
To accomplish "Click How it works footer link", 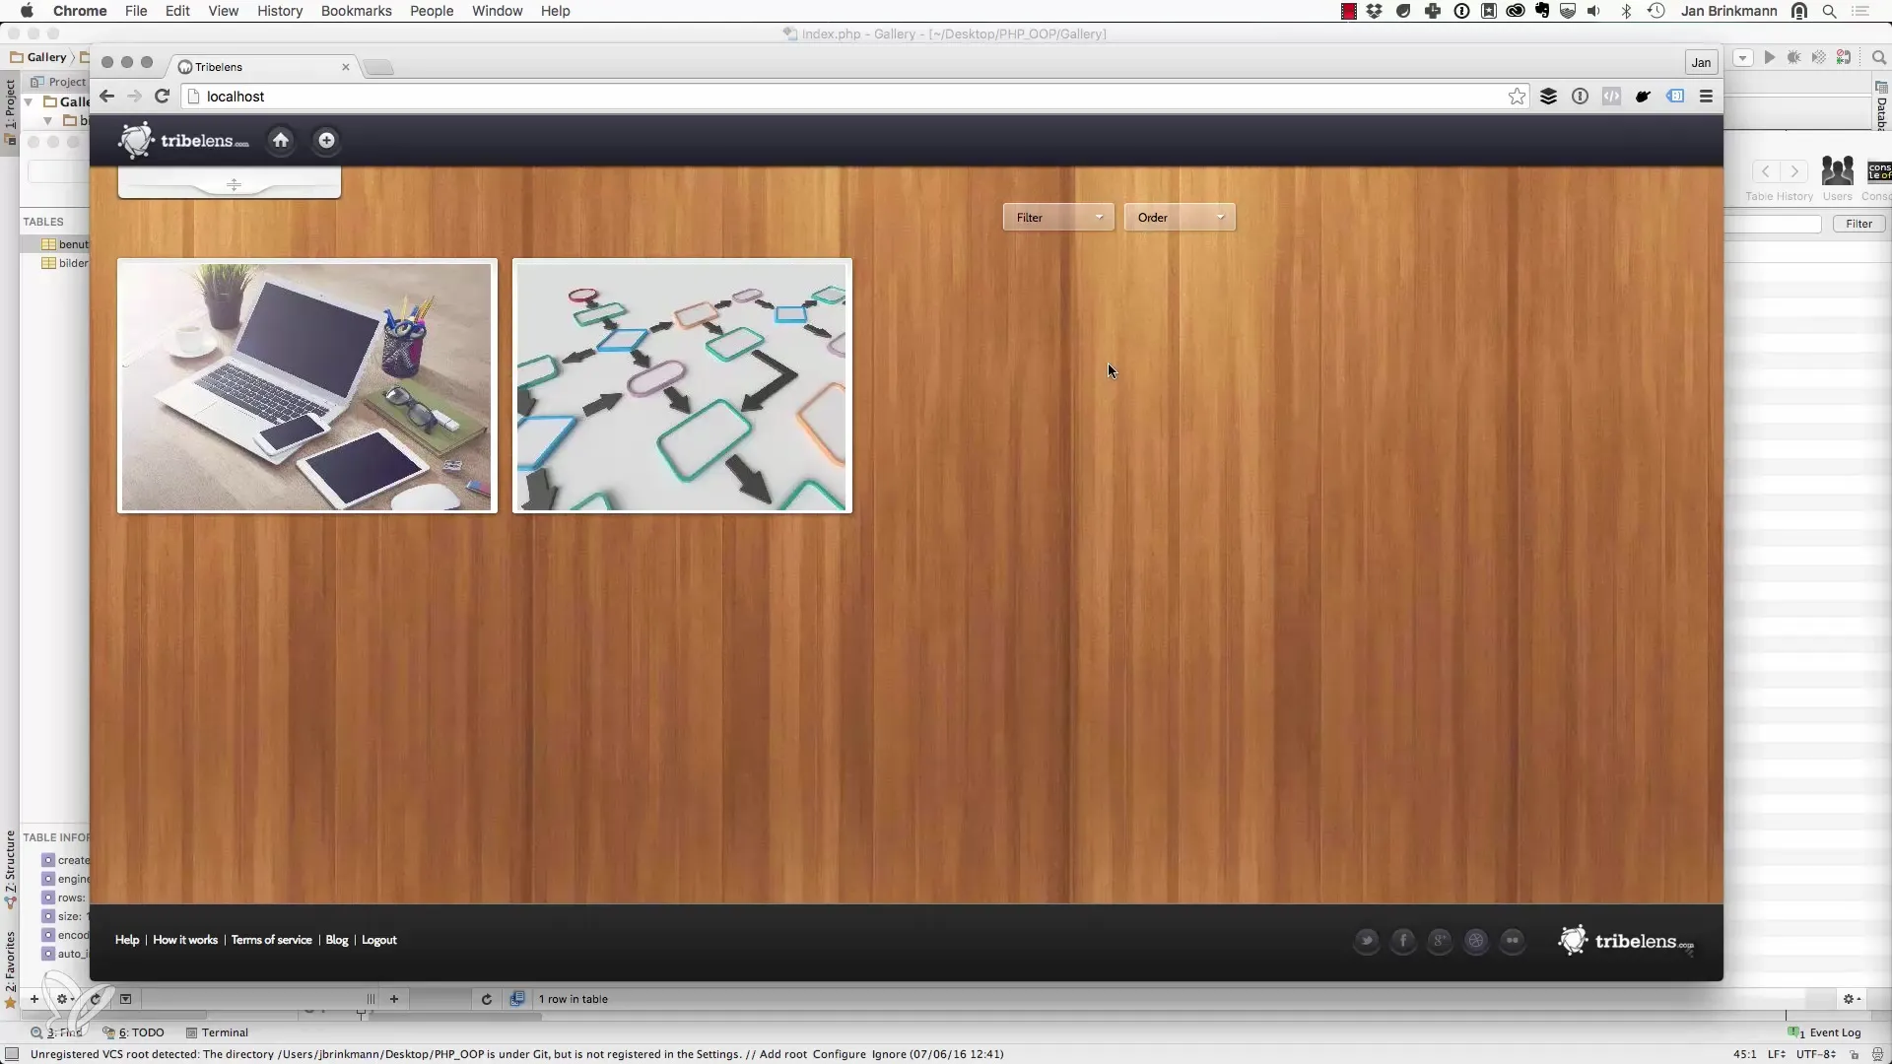I will 185,940.
